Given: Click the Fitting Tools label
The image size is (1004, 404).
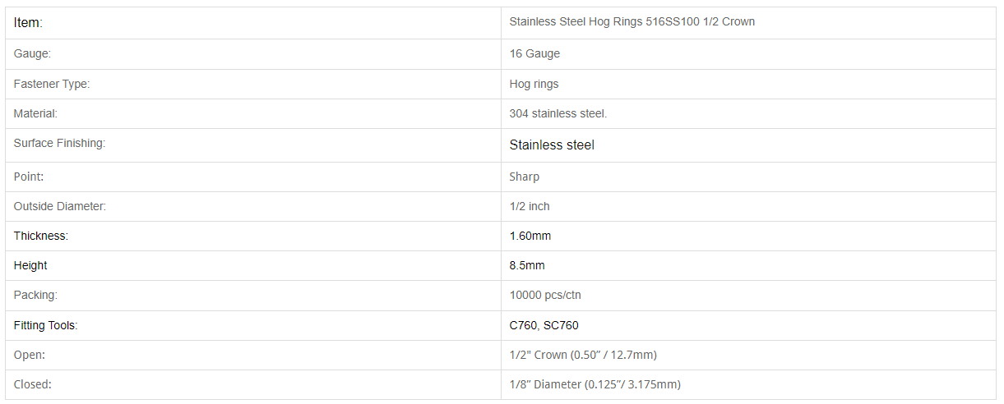Looking at the screenshot, I should tap(45, 325).
